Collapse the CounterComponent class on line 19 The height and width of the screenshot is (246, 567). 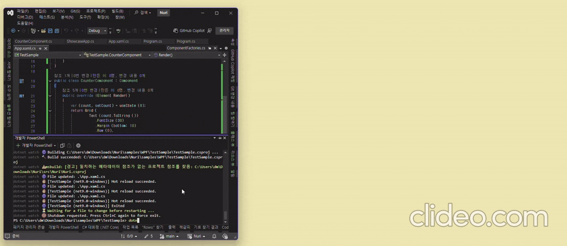50,81
